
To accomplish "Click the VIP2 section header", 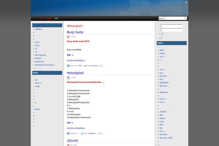I will click(x=172, y=43).
